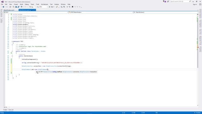Toggle the bookmark toolbar icon
Screen dimensions: 202x114
pos(73,7)
